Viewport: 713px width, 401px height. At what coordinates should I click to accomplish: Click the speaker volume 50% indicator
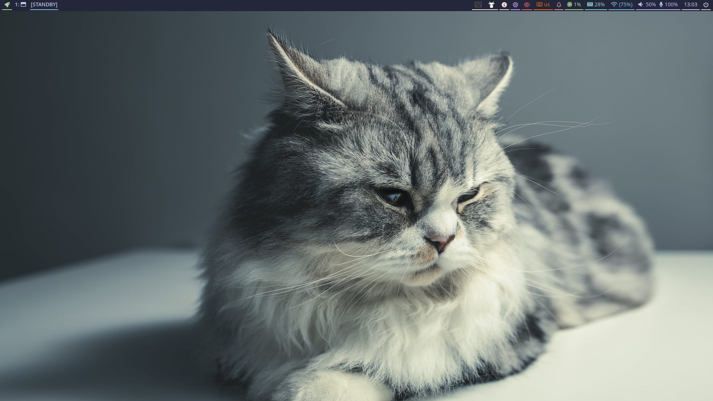[x=647, y=5]
